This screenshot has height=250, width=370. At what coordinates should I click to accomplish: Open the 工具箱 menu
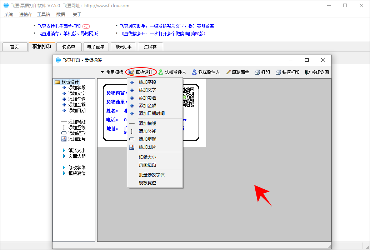click(44, 15)
